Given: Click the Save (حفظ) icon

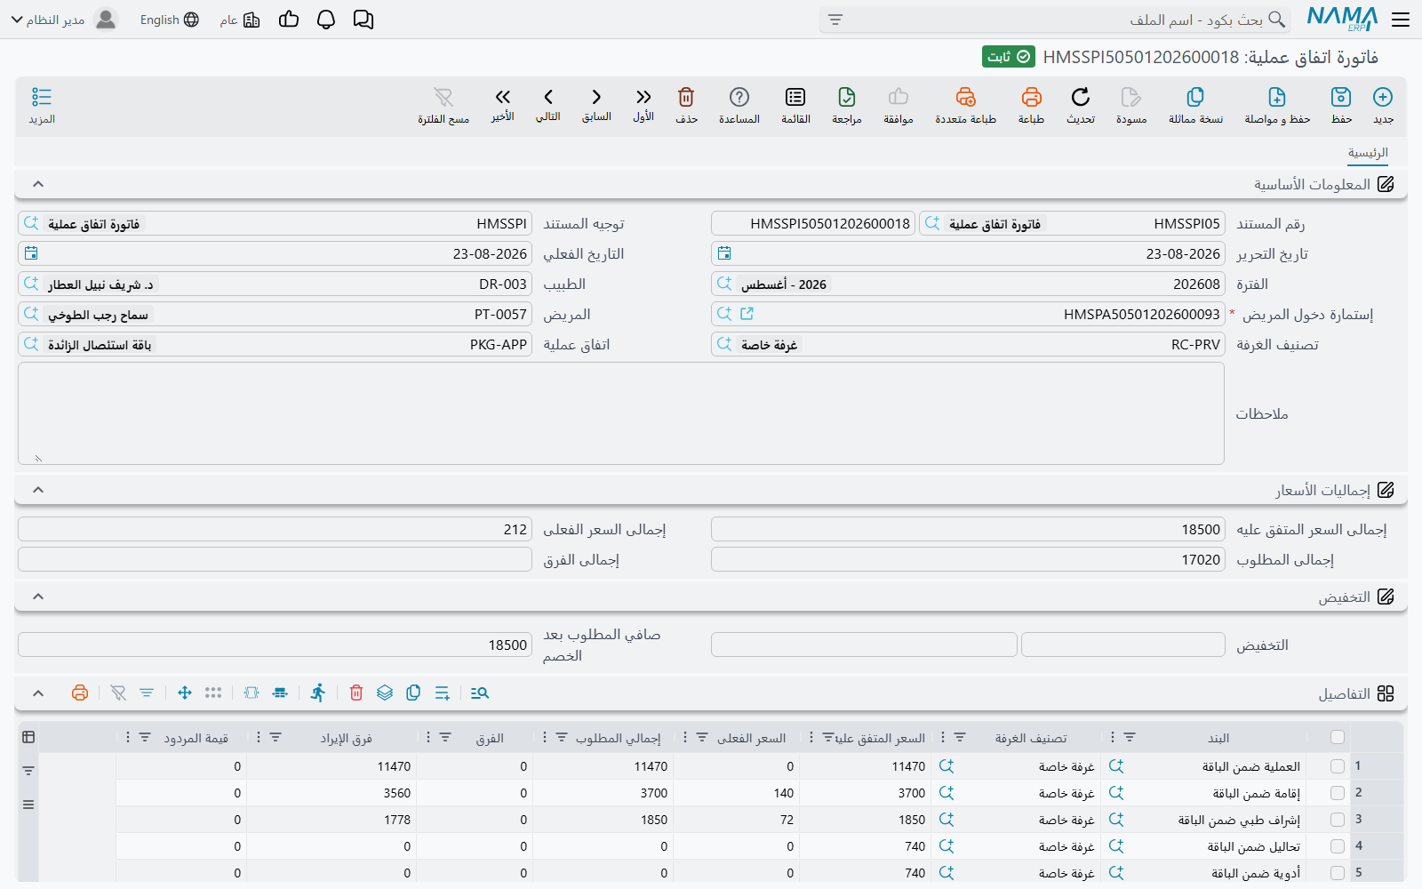Looking at the screenshot, I should pos(1341,97).
